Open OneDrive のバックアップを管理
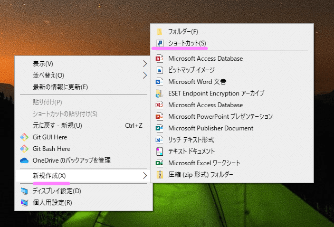Screen dimensions: 334x227 point(83,160)
